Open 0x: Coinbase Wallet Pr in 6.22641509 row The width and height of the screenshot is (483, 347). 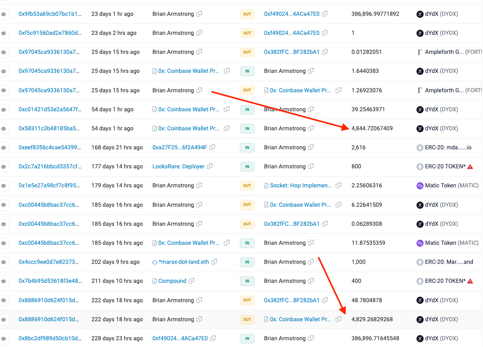tap(300, 205)
